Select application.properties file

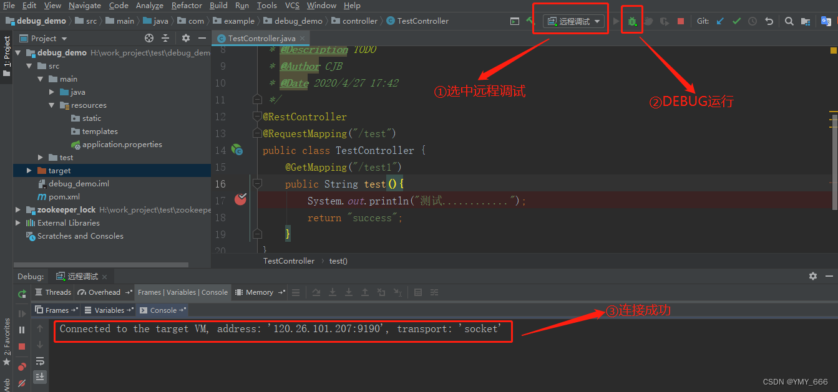point(122,145)
